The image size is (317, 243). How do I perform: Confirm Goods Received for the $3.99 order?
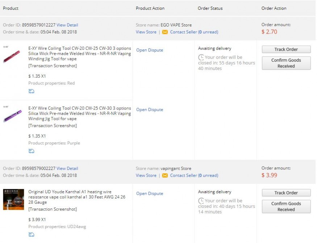pos(286,206)
